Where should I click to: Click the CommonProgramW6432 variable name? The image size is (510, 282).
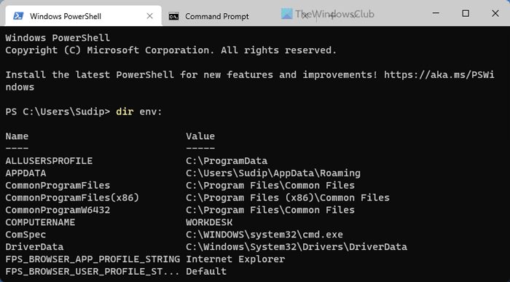point(58,210)
